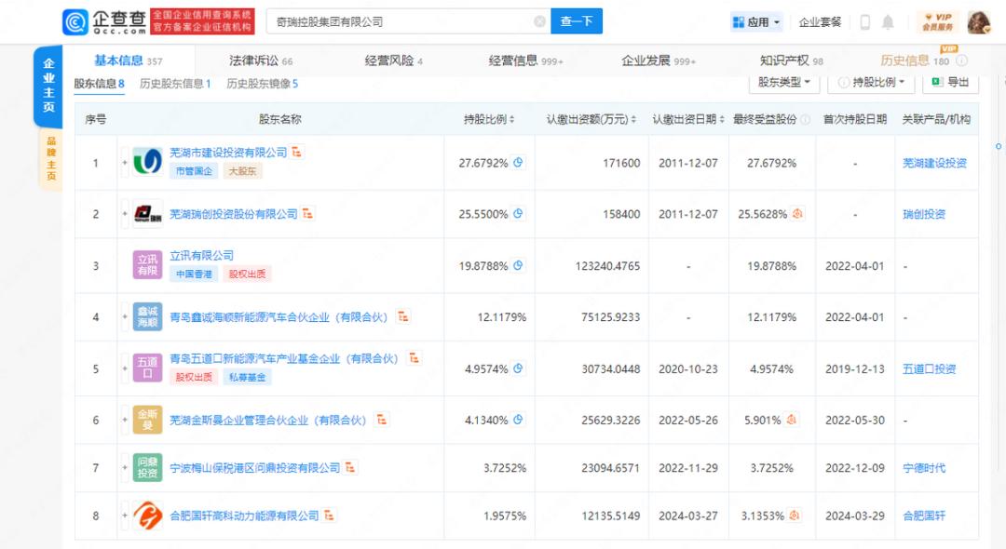The height and width of the screenshot is (549, 1006).
Task: Open the 股东类型 filter dropdown
Action: pos(783,82)
